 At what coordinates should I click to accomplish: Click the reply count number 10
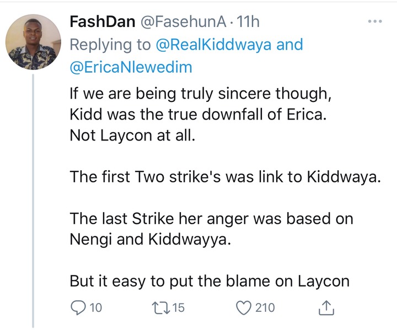click(96, 307)
